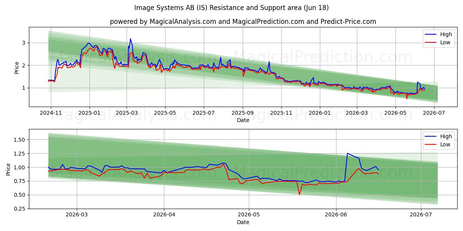Click the '2024-11' date tick label
463x231 pixels.
click(51, 113)
